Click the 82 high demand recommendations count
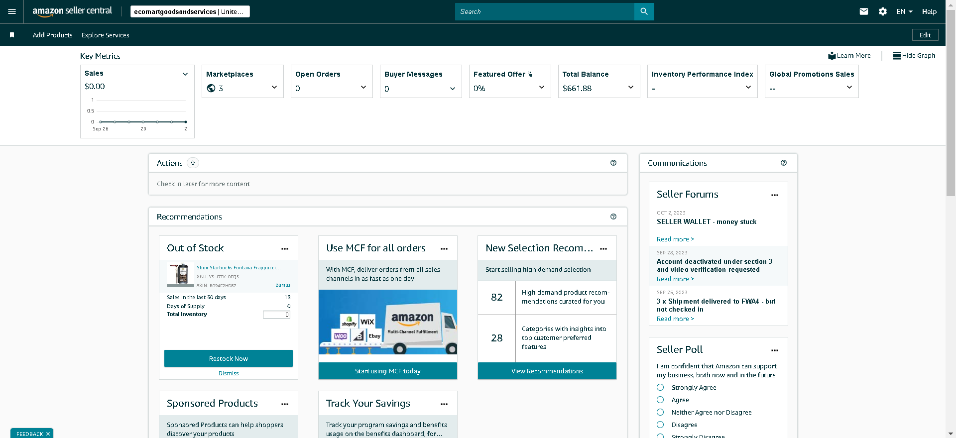Screen dimensions: 956x438 point(497,297)
